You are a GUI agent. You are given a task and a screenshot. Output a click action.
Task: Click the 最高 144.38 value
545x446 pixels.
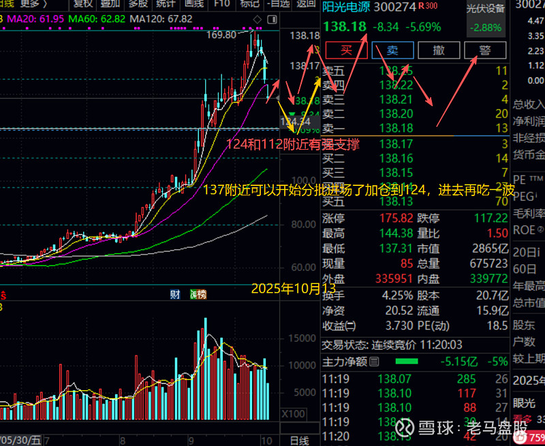(396, 233)
